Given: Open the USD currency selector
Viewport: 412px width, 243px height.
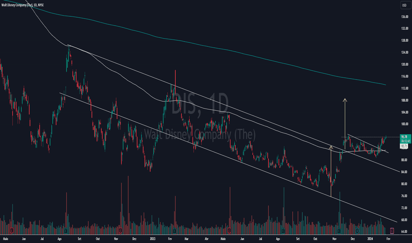Looking at the screenshot, I should [404, 5].
